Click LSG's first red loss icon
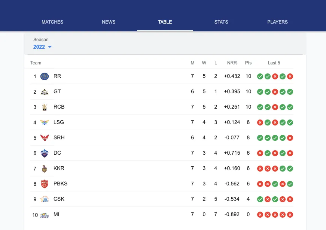Viewport: 326px width, 230px height. point(260,122)
